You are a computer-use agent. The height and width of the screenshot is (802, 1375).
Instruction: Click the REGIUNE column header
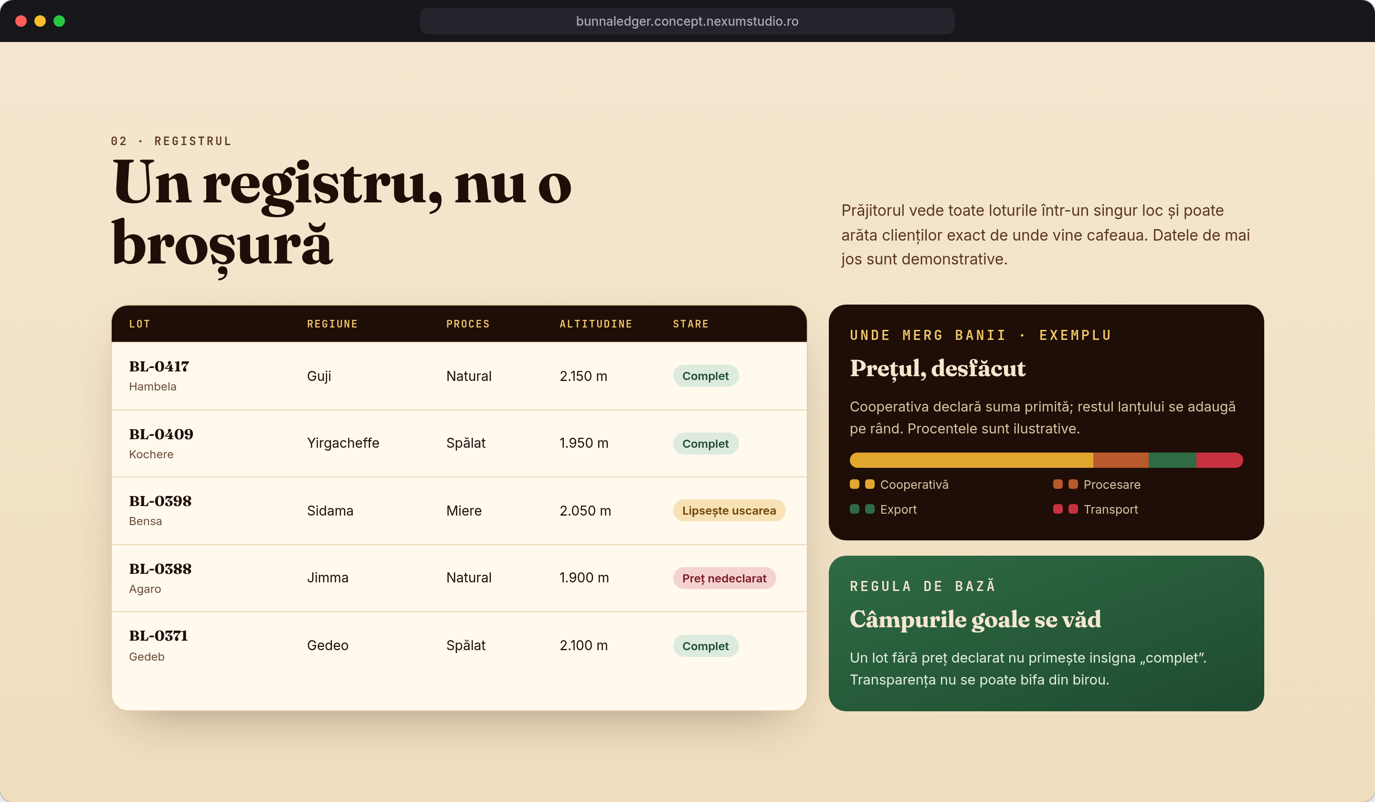click(x=332, y=324)
